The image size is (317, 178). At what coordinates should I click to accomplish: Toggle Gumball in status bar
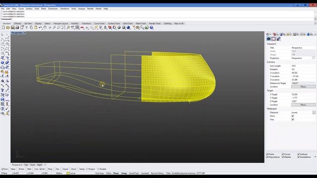145,173
